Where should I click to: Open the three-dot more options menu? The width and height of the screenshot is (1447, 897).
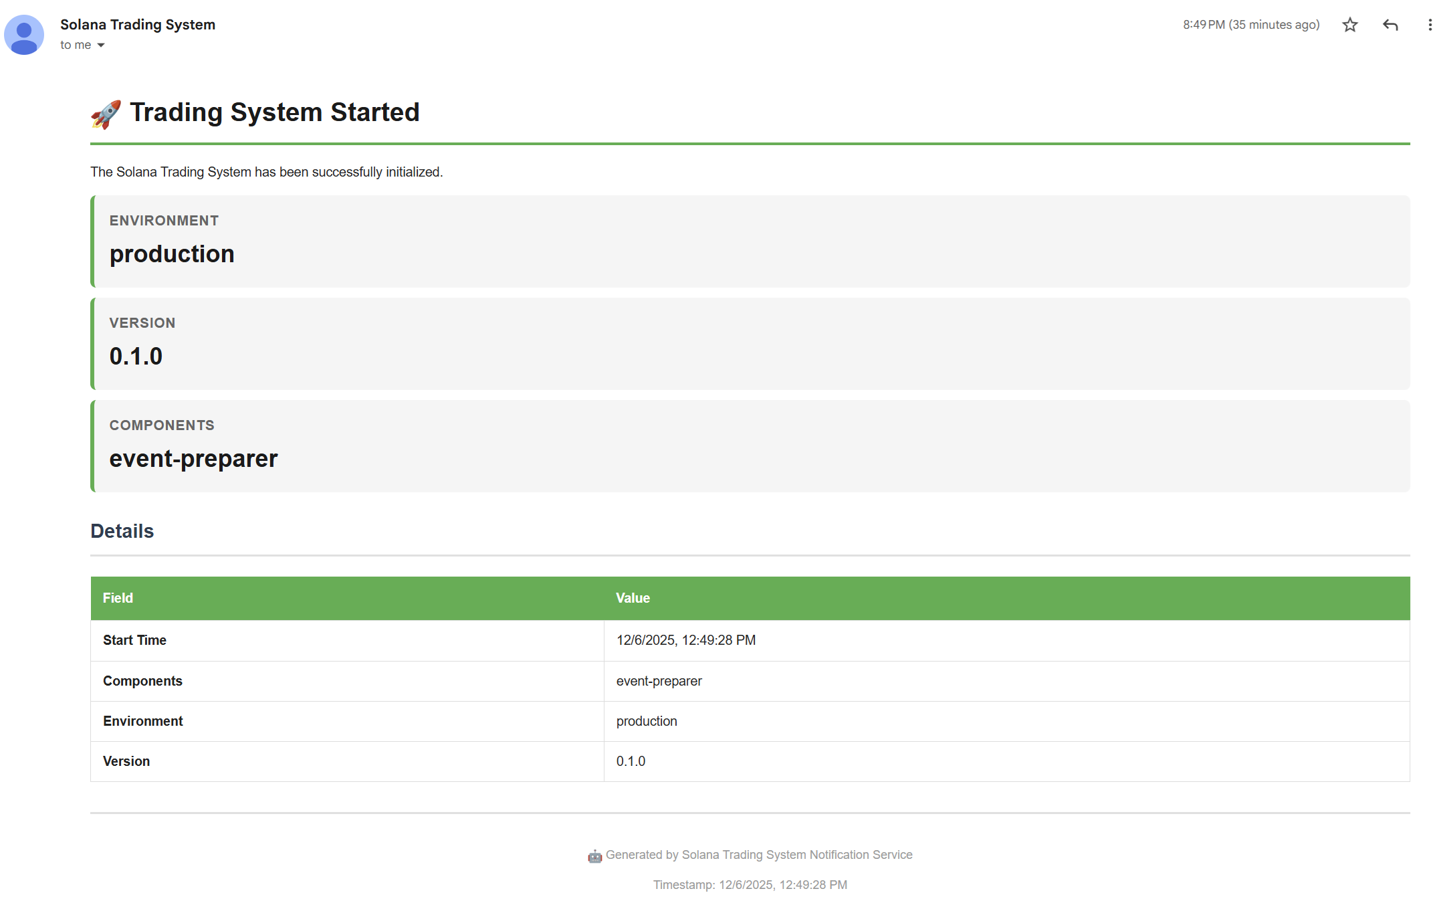click(x=1430, y=25)
